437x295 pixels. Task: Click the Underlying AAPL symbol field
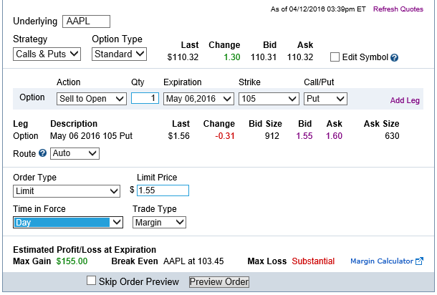pos(87,21)
